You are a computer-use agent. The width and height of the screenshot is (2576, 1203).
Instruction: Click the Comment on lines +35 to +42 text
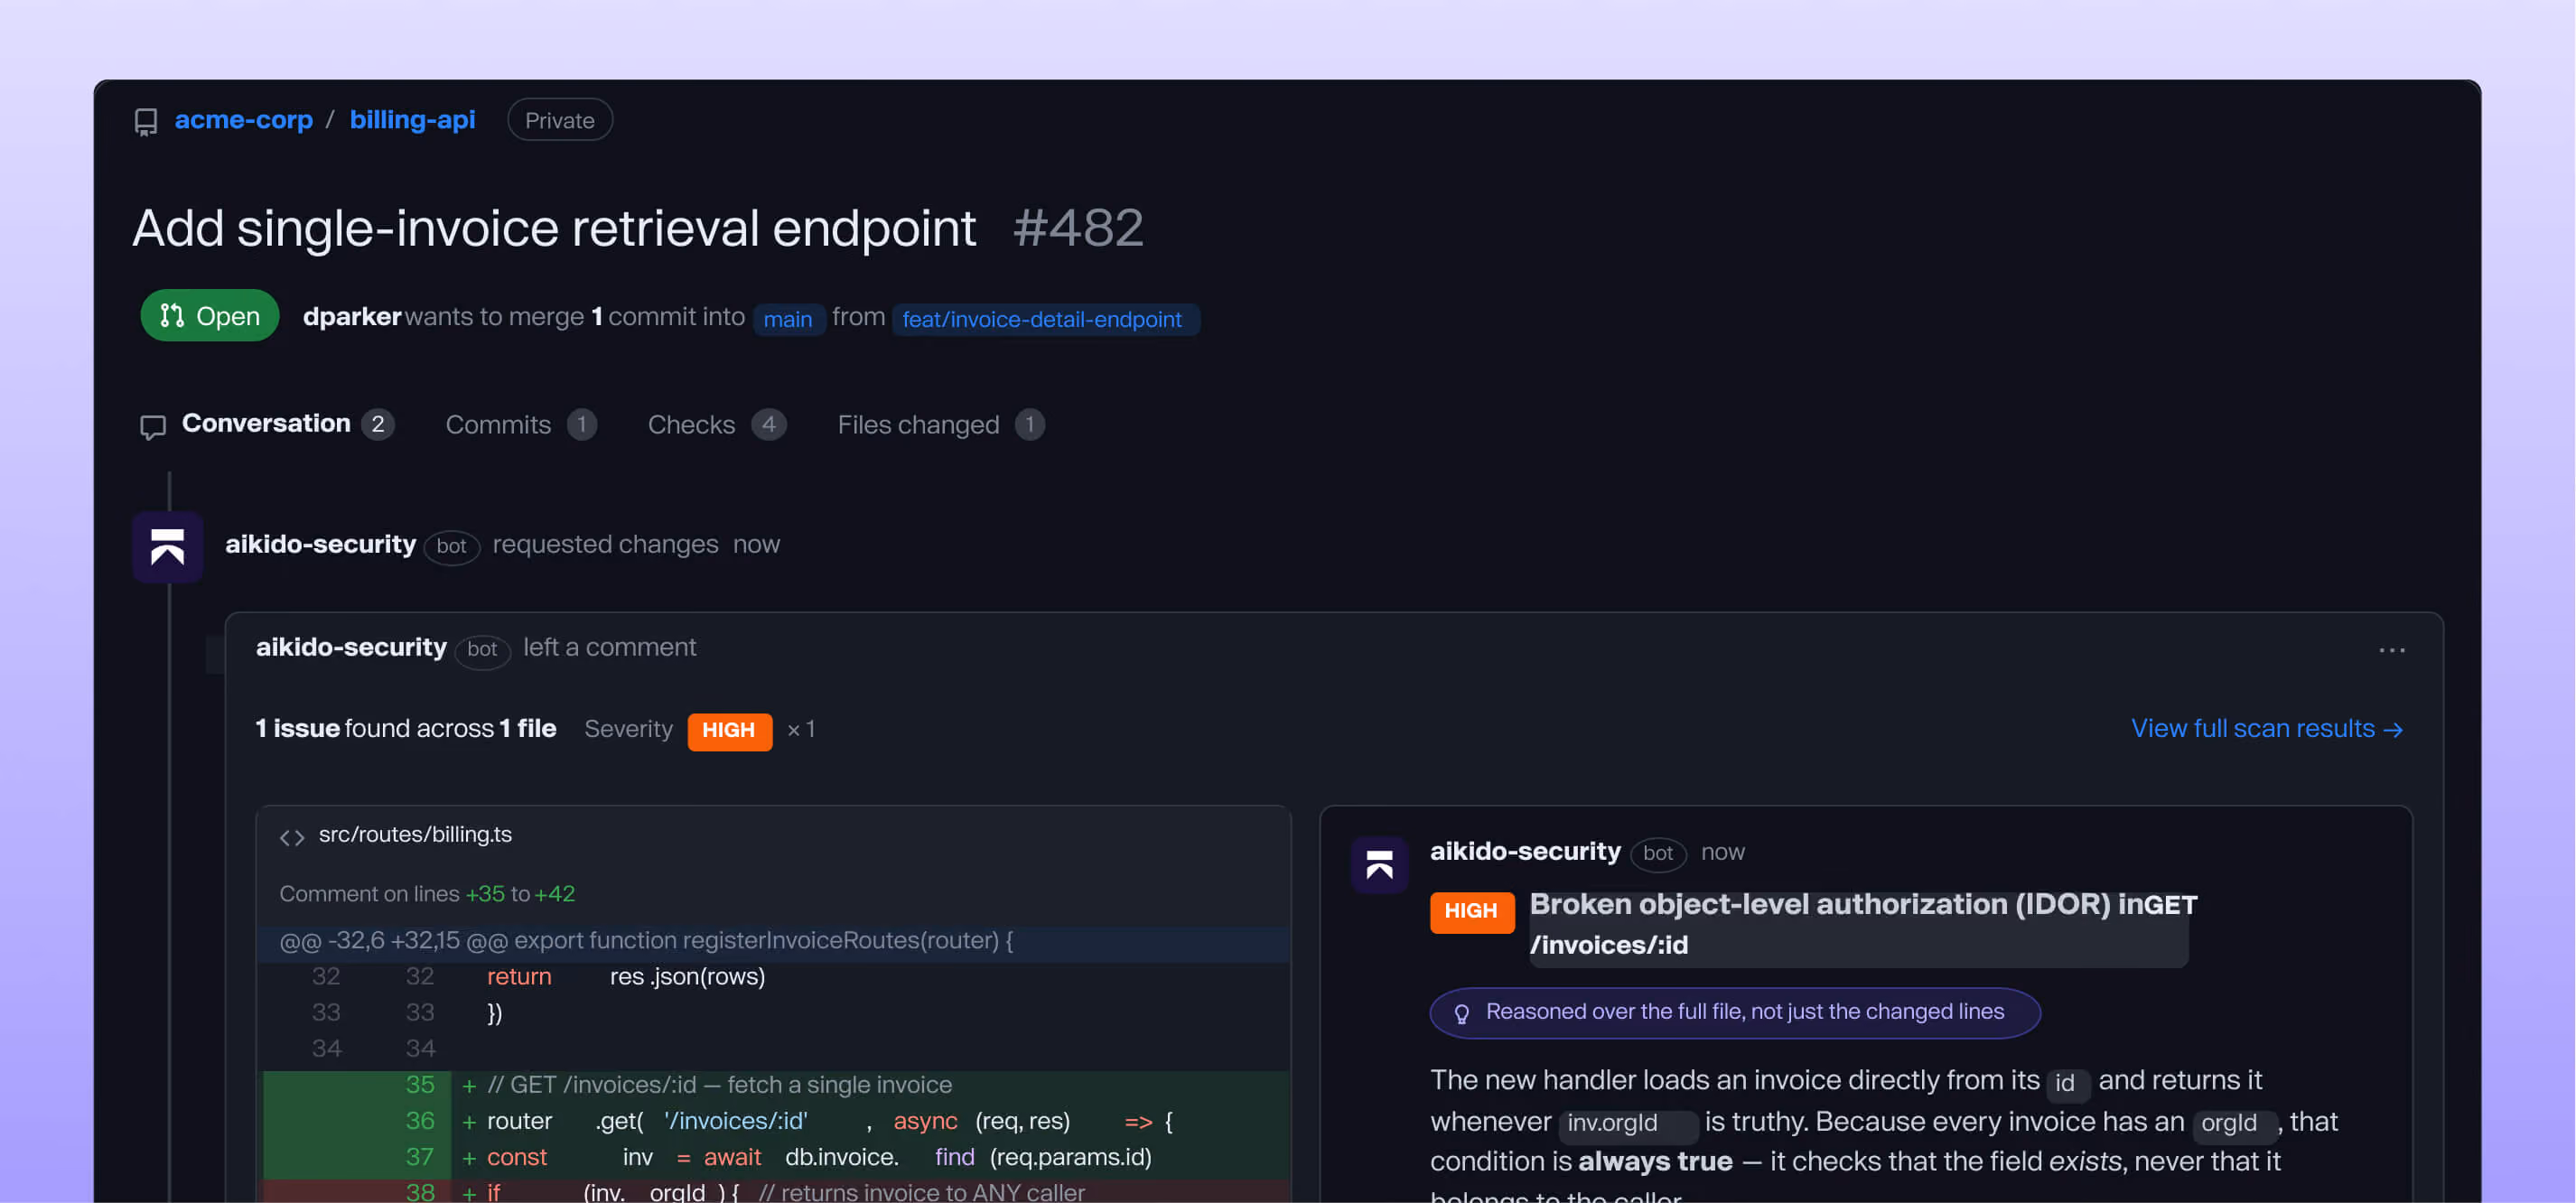427,894
